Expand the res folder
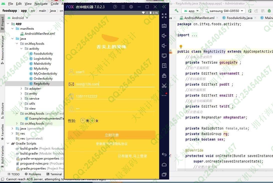This screenshot has height=183, width=273. (x=12, y=134)
